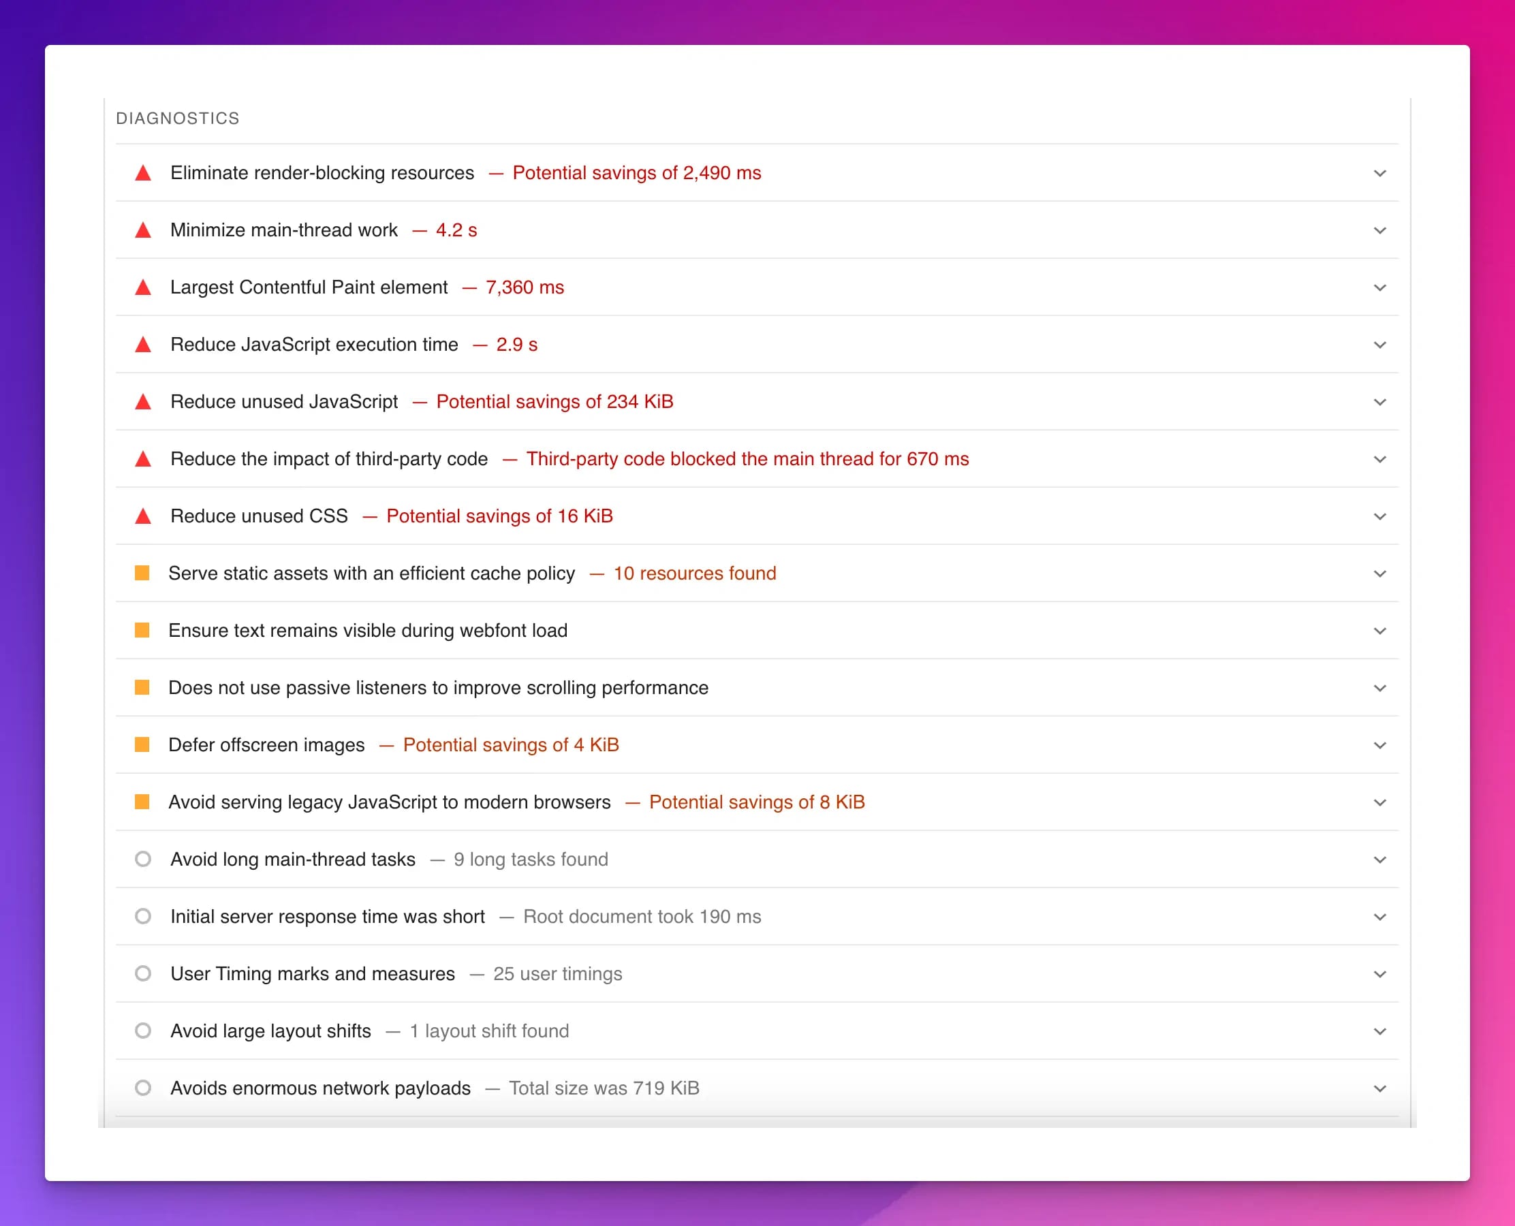1515x1226 pixels.
Task: Click red triangle beside Largest Contentful Paint element
Action: 143,287
